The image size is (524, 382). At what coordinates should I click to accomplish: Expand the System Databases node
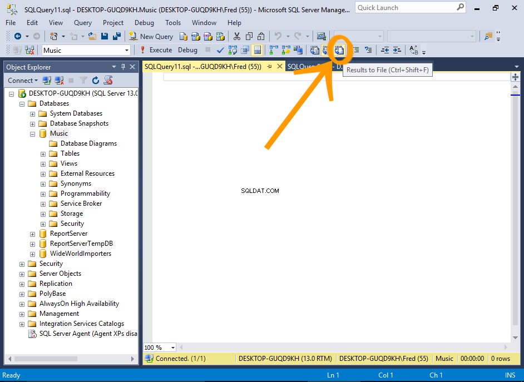(x=32, y=114)
